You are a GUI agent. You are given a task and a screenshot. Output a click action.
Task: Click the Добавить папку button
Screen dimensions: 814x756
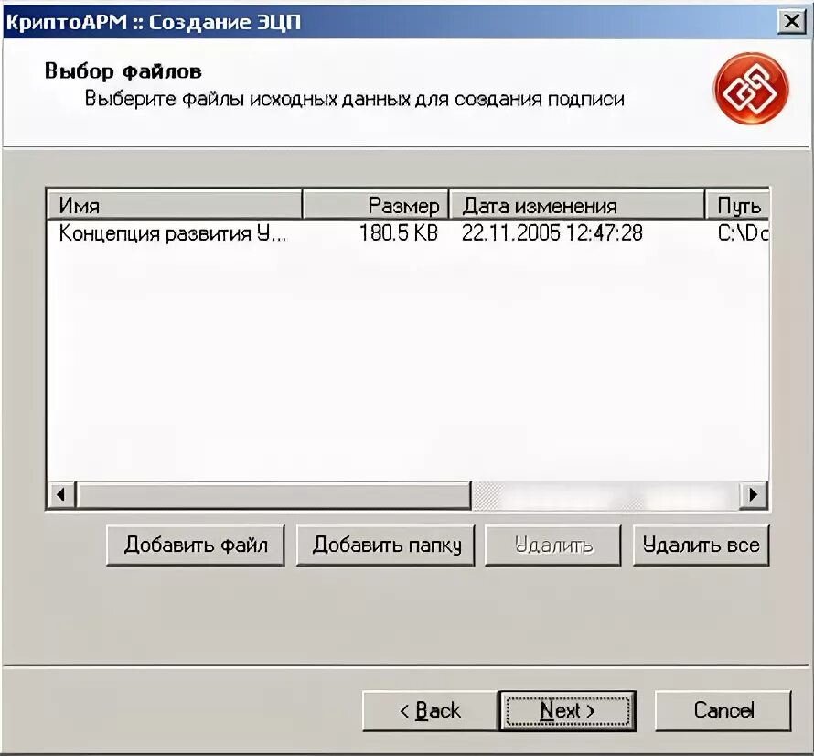click(x=386, y=545)
